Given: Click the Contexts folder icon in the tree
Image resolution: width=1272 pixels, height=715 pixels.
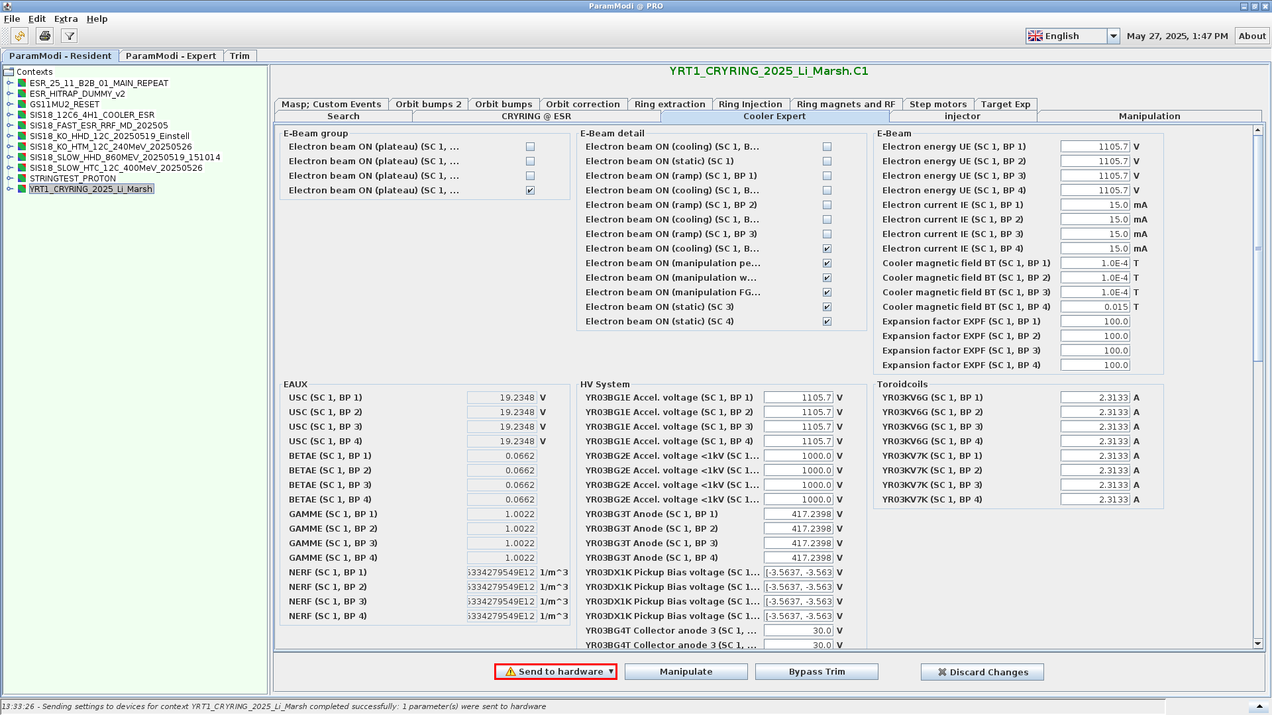Looking at the screenshot, I should (x=9, y=71).
